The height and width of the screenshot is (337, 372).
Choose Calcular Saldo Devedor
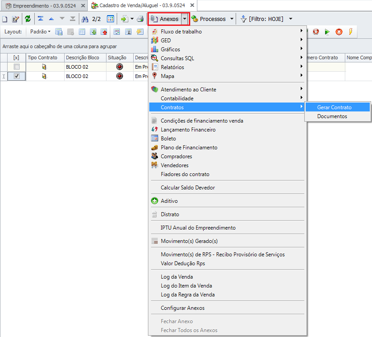coord(227,188)
